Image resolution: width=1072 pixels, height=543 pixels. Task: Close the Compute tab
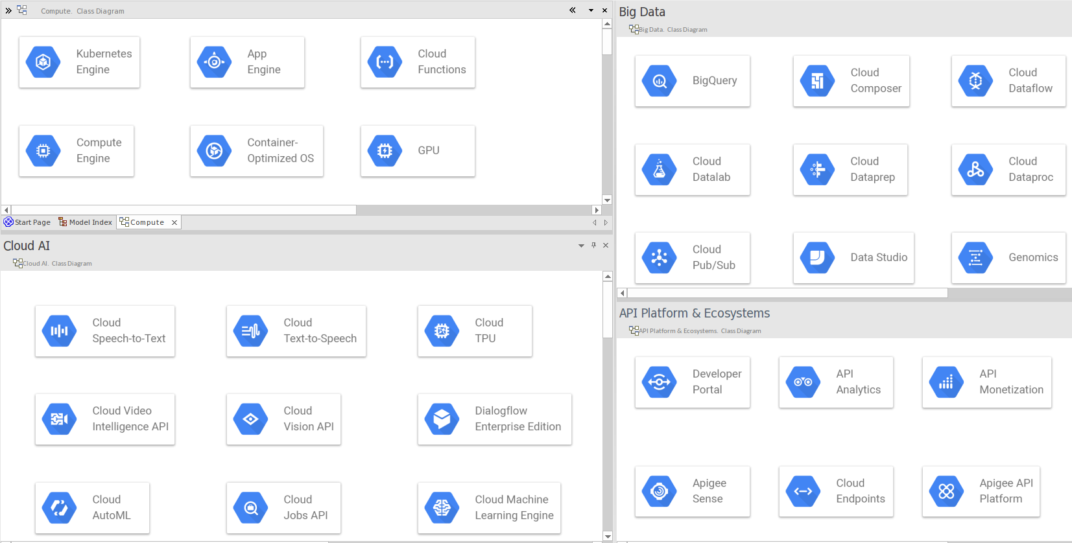click(x=174, y=222)
